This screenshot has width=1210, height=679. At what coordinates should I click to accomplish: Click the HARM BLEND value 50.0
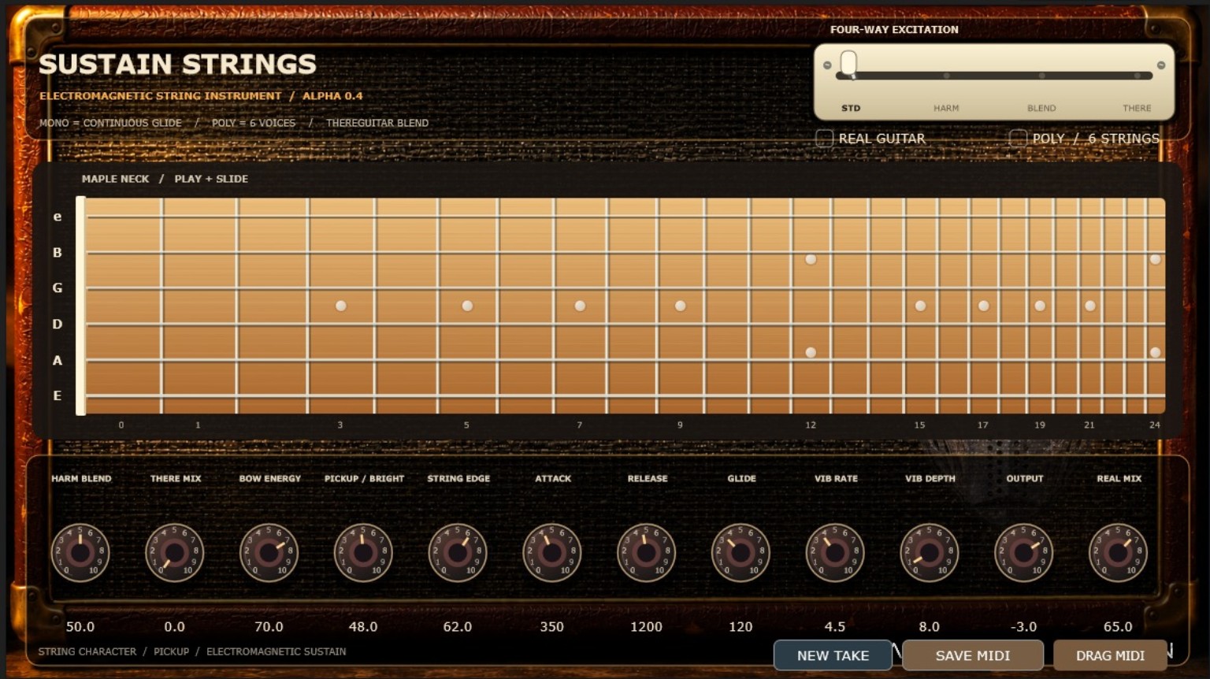tap(80, 627)
